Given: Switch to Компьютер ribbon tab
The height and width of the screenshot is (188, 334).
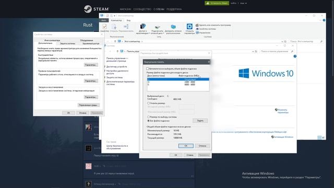Looking at the screenshot, I should pos(116,20).
